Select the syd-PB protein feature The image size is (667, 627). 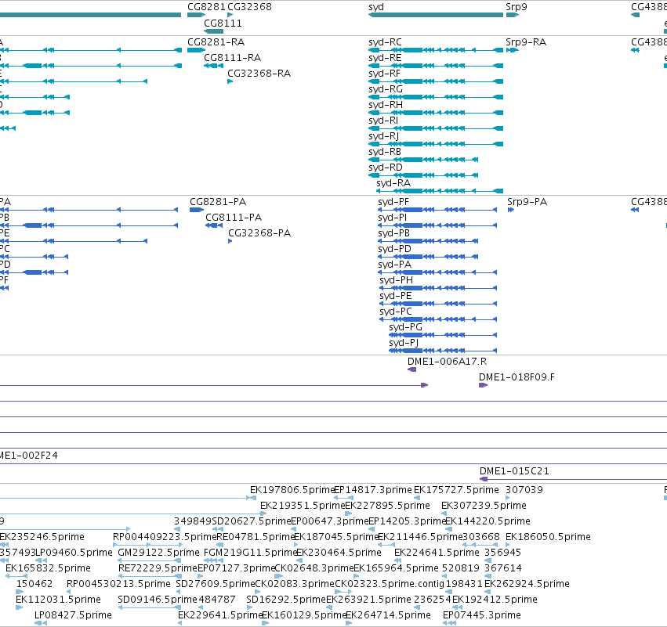point(429,241)
